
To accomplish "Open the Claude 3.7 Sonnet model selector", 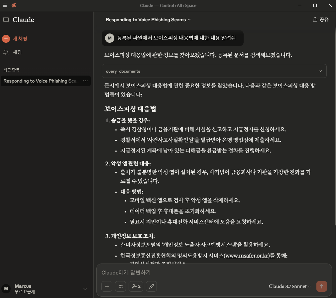I will click(x=290, y=286).
